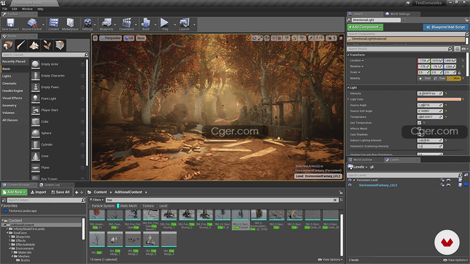Screen dimensions: 470x264
Task: Open the Edit menu
Action: [14, 9]
